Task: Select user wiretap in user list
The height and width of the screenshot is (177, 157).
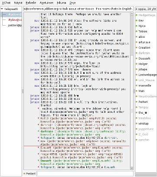Action: [x=144, y=124]
